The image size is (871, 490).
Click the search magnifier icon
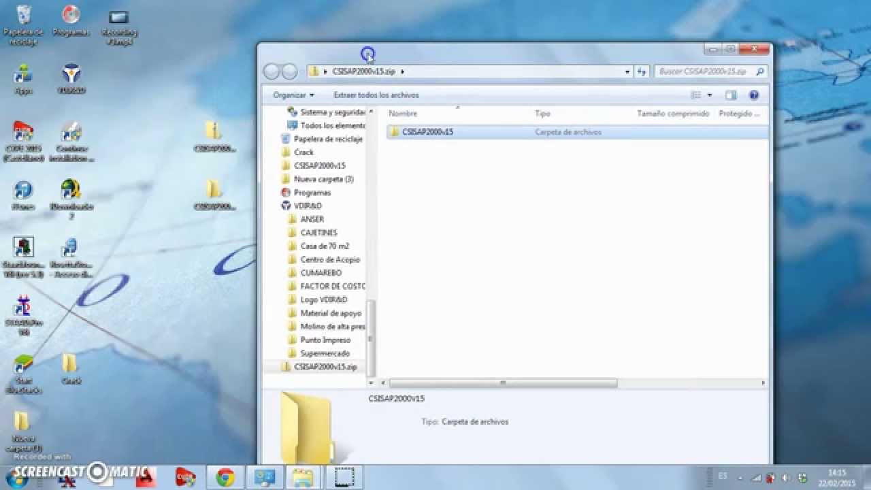(x=760, y=71)
